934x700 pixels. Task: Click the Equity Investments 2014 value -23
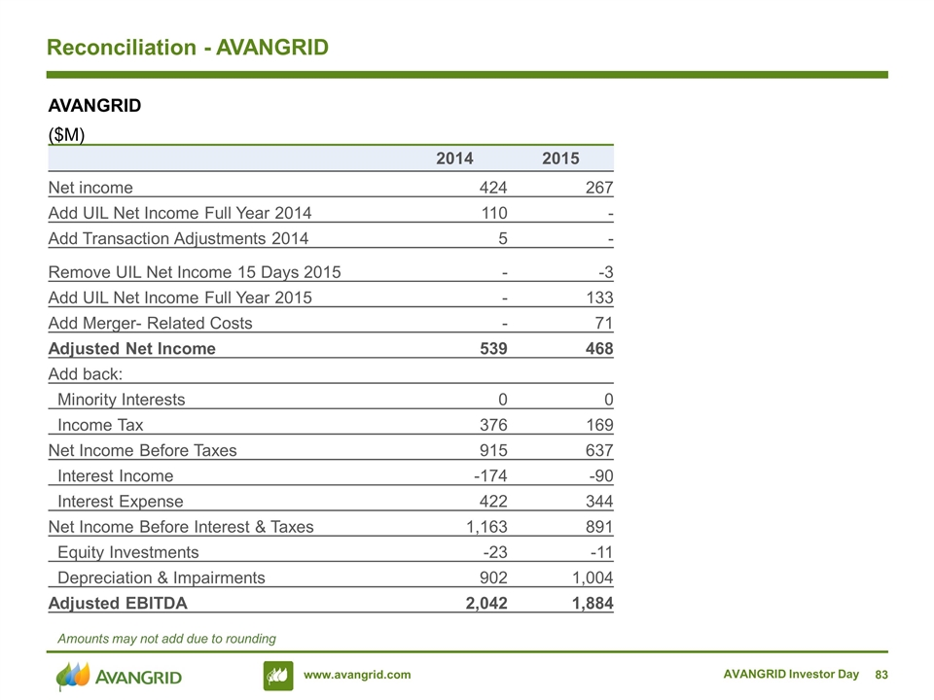pyautogui.click(x=495, y=553)
